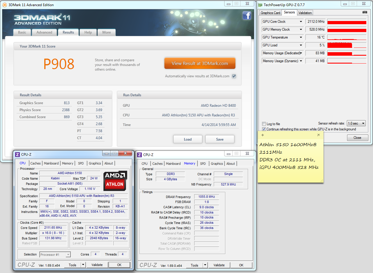Toggle continue refreshing GPU-Z in background
373x273 pixels.
(264, 129)
